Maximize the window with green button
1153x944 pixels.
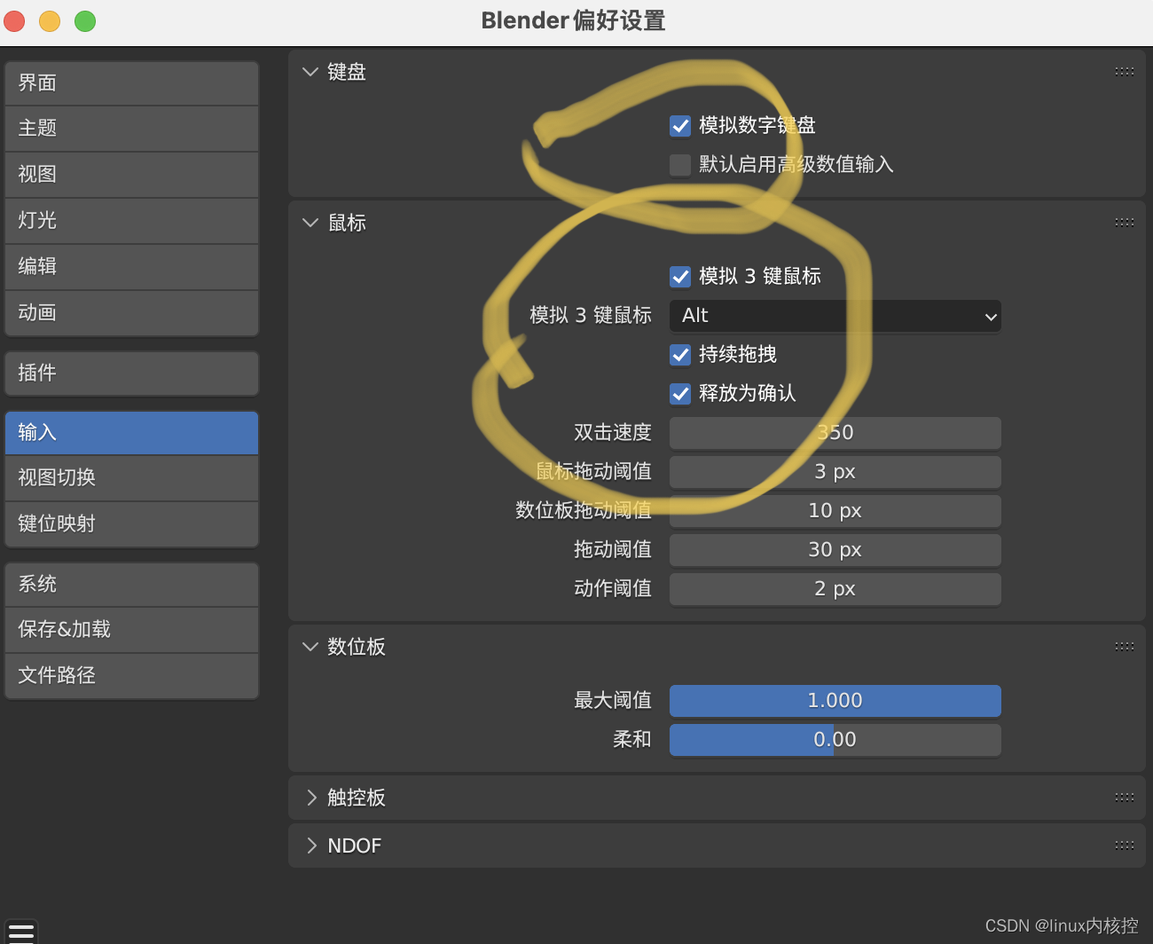tap(85, 20)
